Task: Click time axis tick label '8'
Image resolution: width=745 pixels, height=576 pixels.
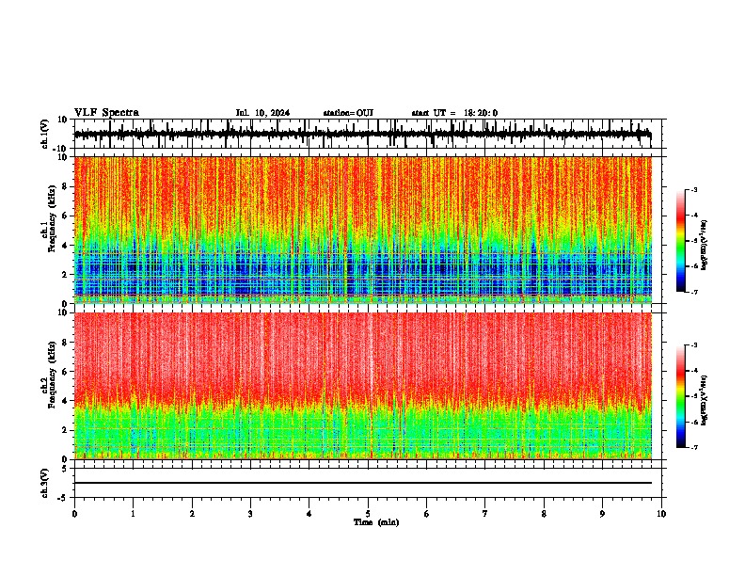Action: pyautogui.click(x=544, y=514)
